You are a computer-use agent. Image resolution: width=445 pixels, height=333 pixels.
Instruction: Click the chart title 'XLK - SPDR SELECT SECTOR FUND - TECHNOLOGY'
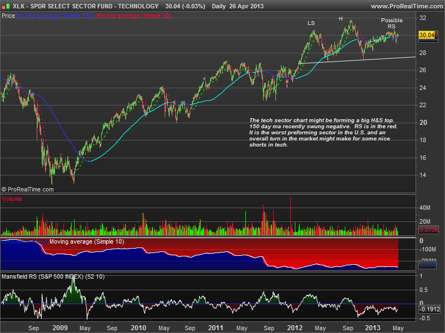coord(86,6)
